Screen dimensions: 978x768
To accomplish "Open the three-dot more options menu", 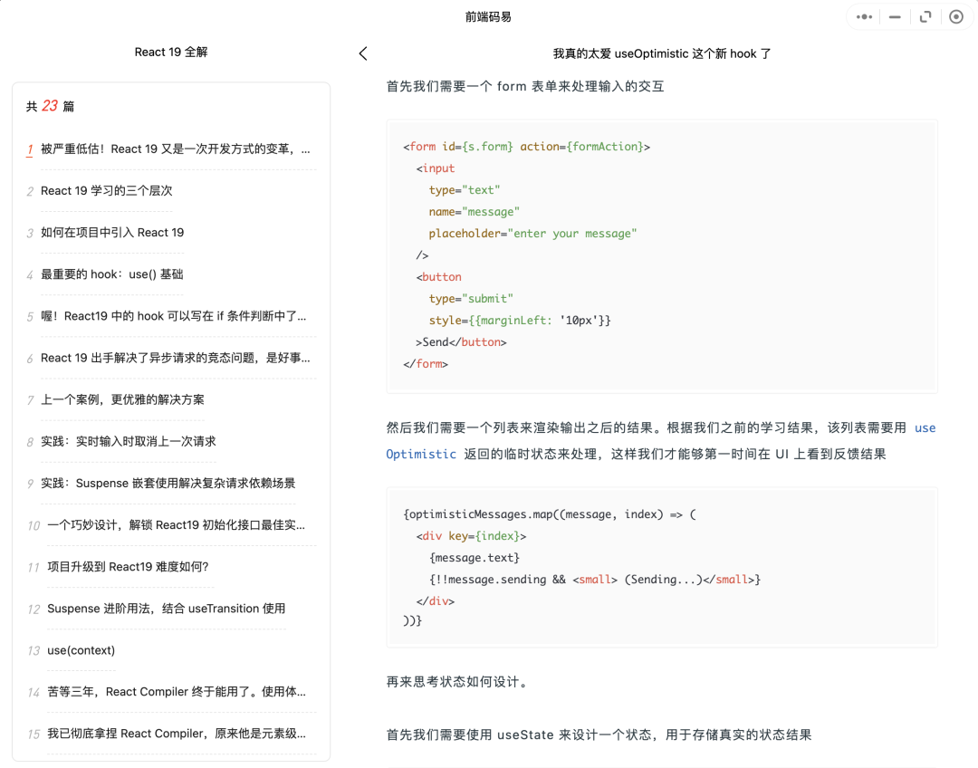I will (x=864, y=17).
